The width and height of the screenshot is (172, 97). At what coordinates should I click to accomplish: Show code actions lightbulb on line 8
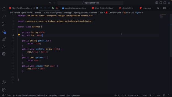19,35
